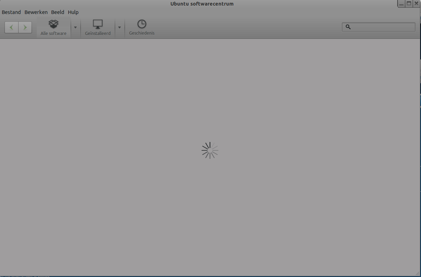
Task: Click the magnifying glass search icon
Action: [348, 27]
